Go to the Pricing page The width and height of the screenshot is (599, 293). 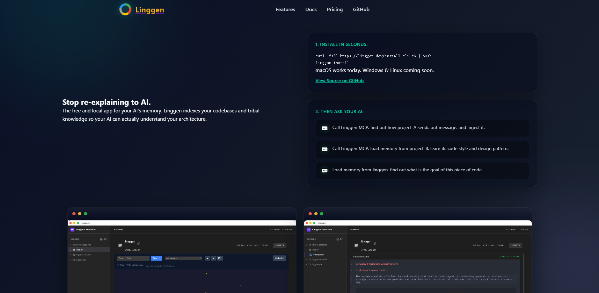334,10
